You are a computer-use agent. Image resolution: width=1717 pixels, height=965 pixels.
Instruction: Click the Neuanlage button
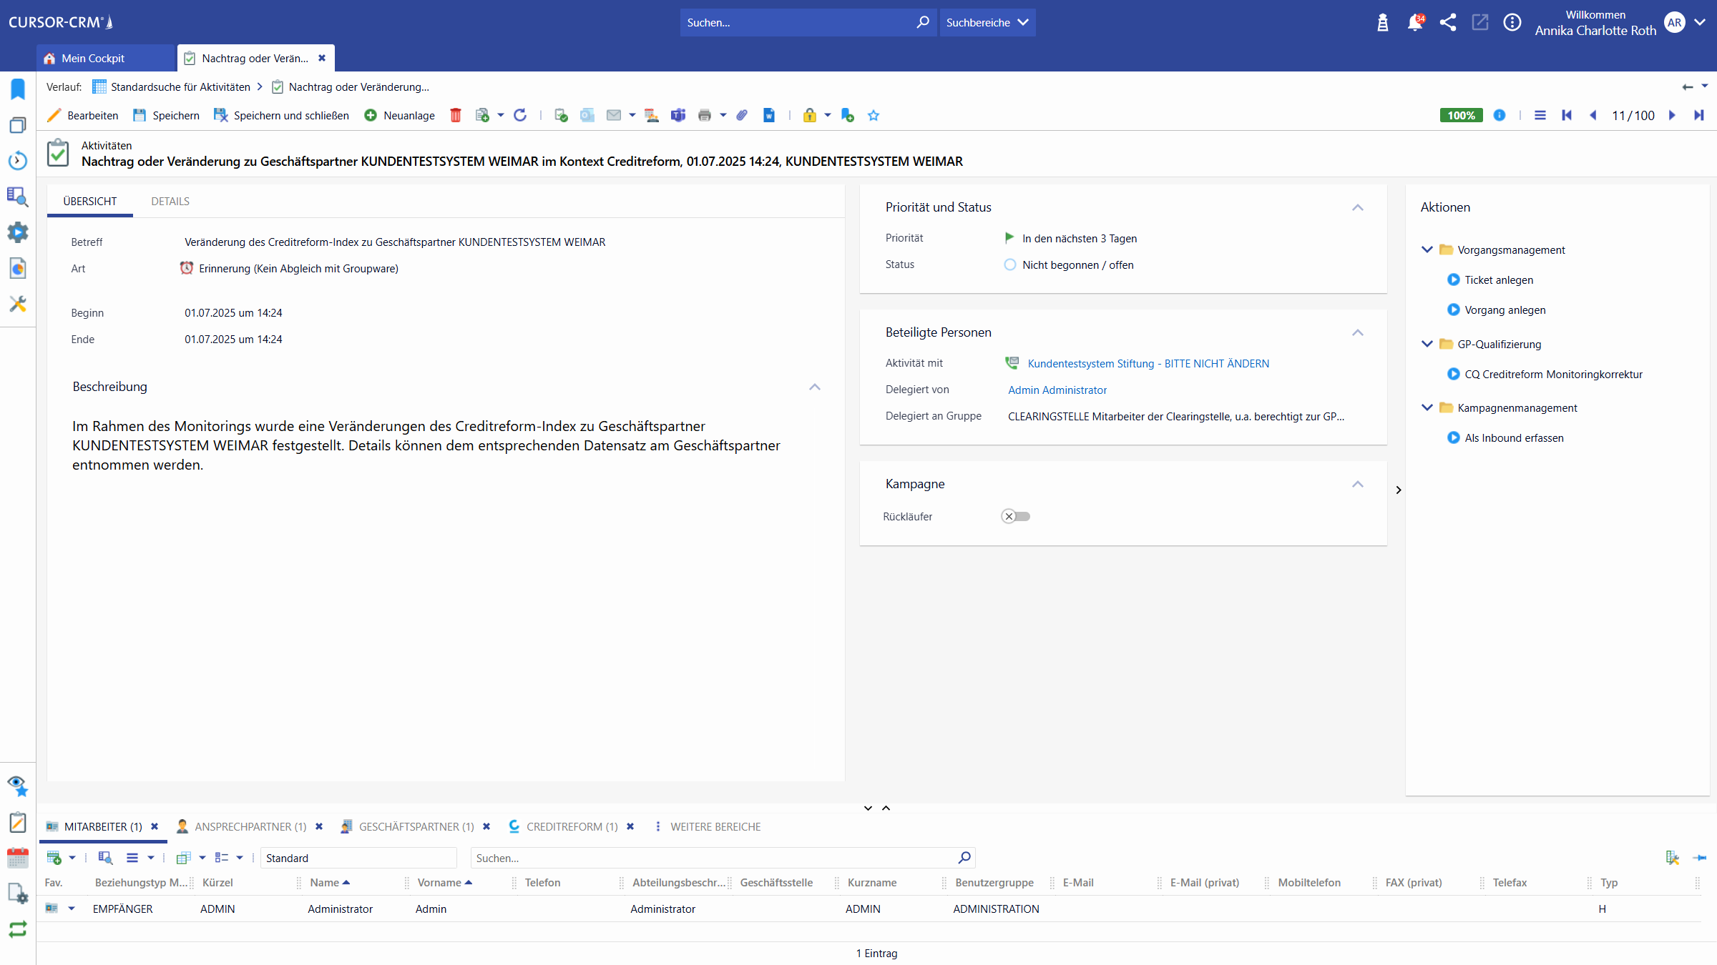pyautogui.click(x=399, y=115)
